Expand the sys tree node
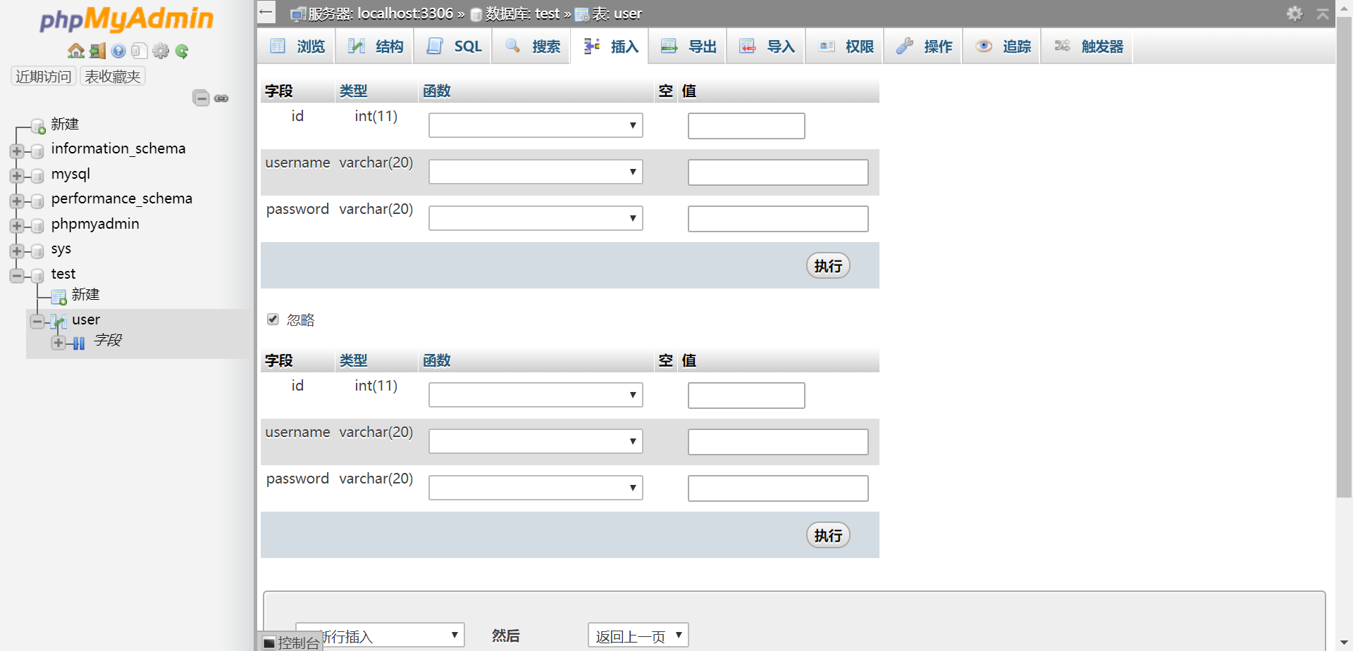Screen dimensions: 1353x651 [x=17, y=251]
